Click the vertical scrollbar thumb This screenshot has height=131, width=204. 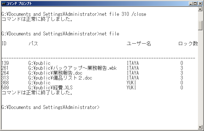point(200,26)
